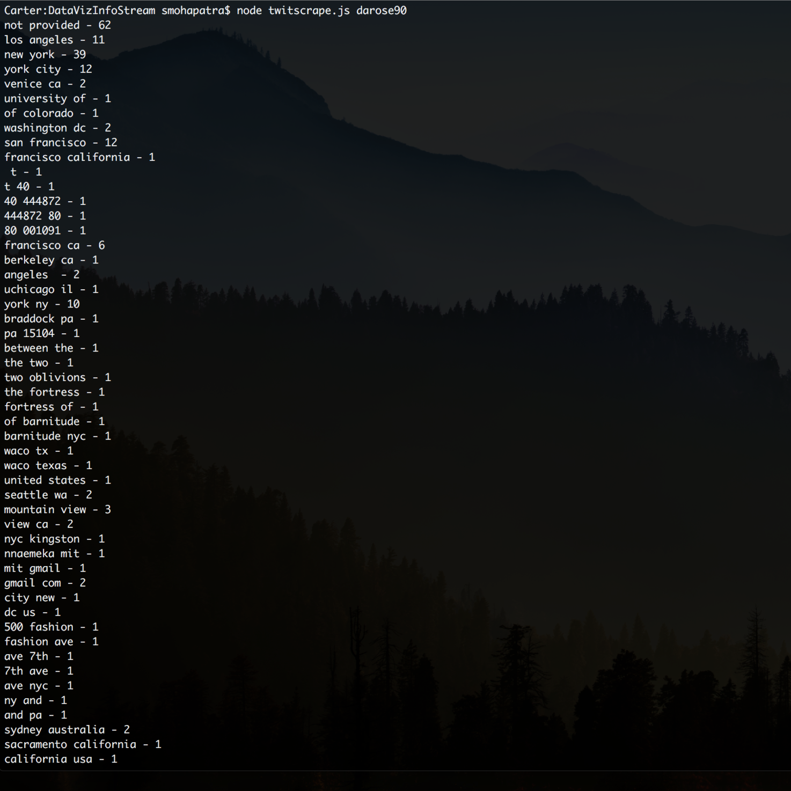Select 'mit gmail - 1' output line
The height and width of the screenshot is (791, 791).
tap(45, 568)
